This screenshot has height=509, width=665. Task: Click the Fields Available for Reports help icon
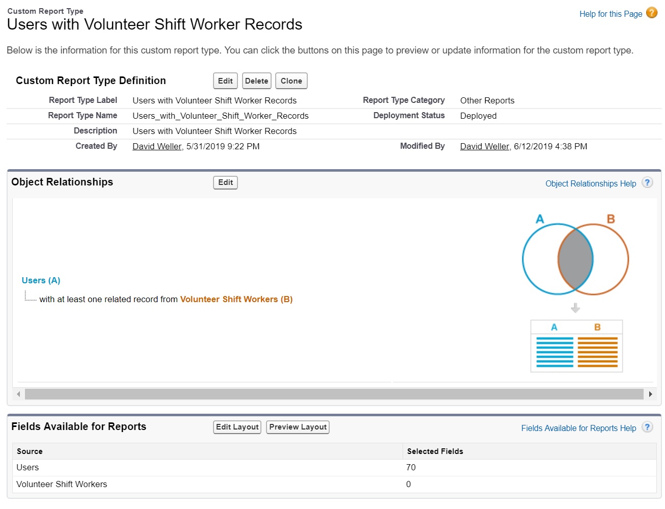[x=647, y=427]
